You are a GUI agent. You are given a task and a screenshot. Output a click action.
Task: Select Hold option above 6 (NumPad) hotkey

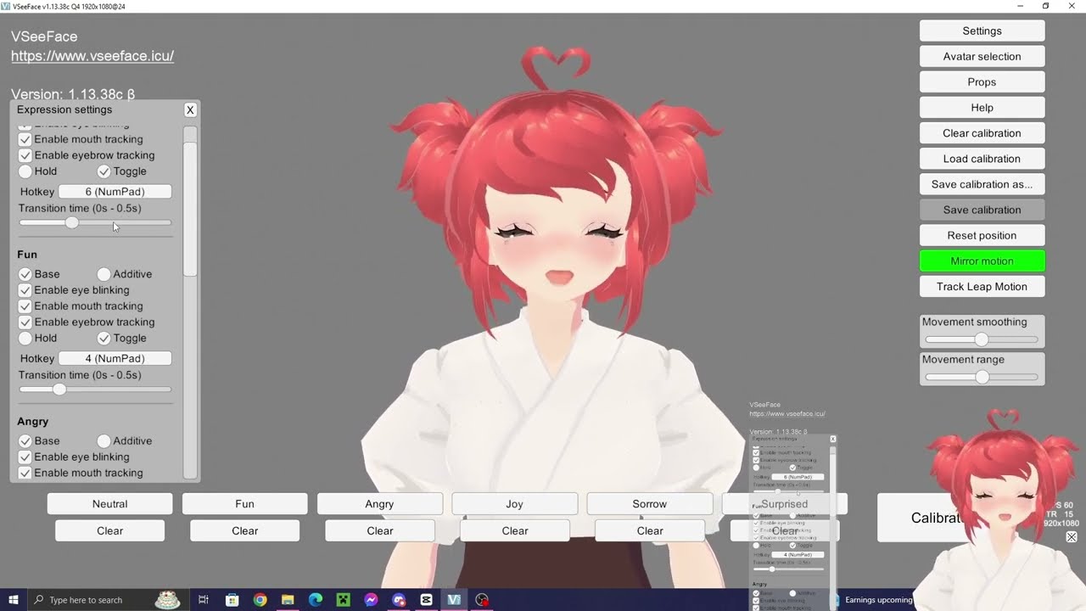25,171
